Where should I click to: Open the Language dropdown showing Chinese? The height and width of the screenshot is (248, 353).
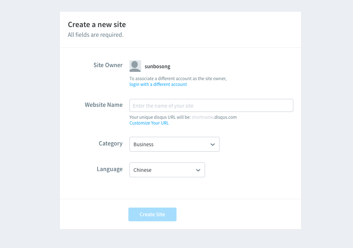167,170
